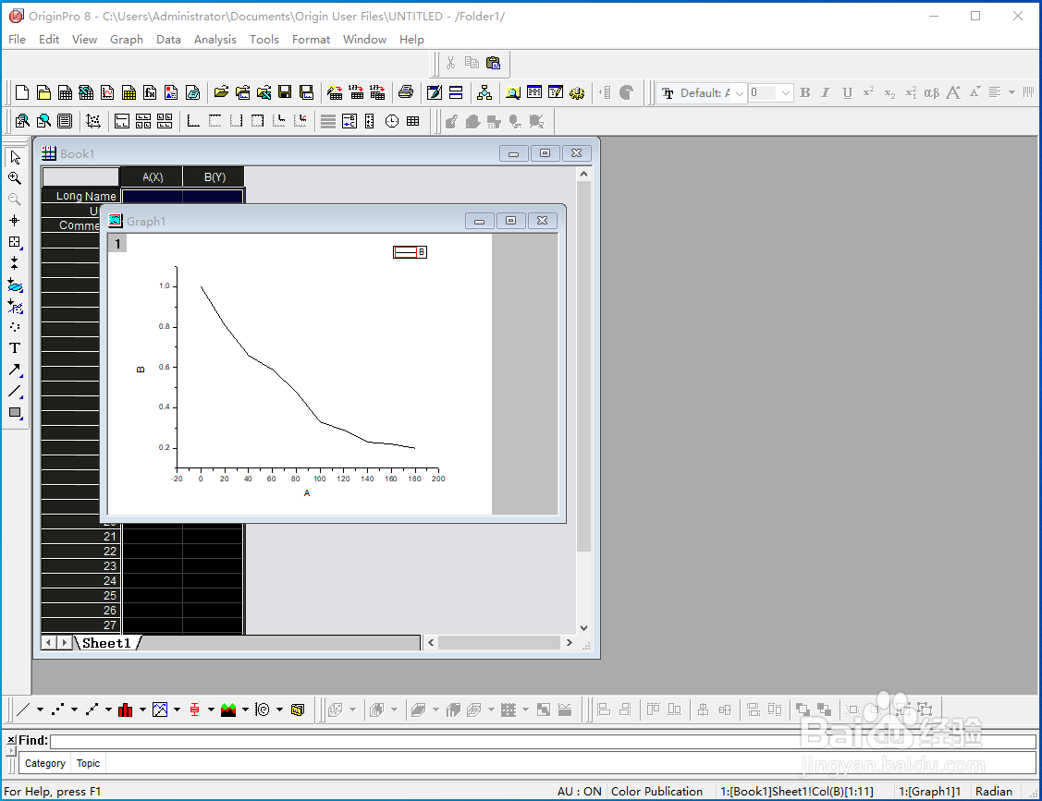Viewport: 1042px width, 801px height.
Task: Toggle Greek symbols formatting
Action: click(932, 93)
